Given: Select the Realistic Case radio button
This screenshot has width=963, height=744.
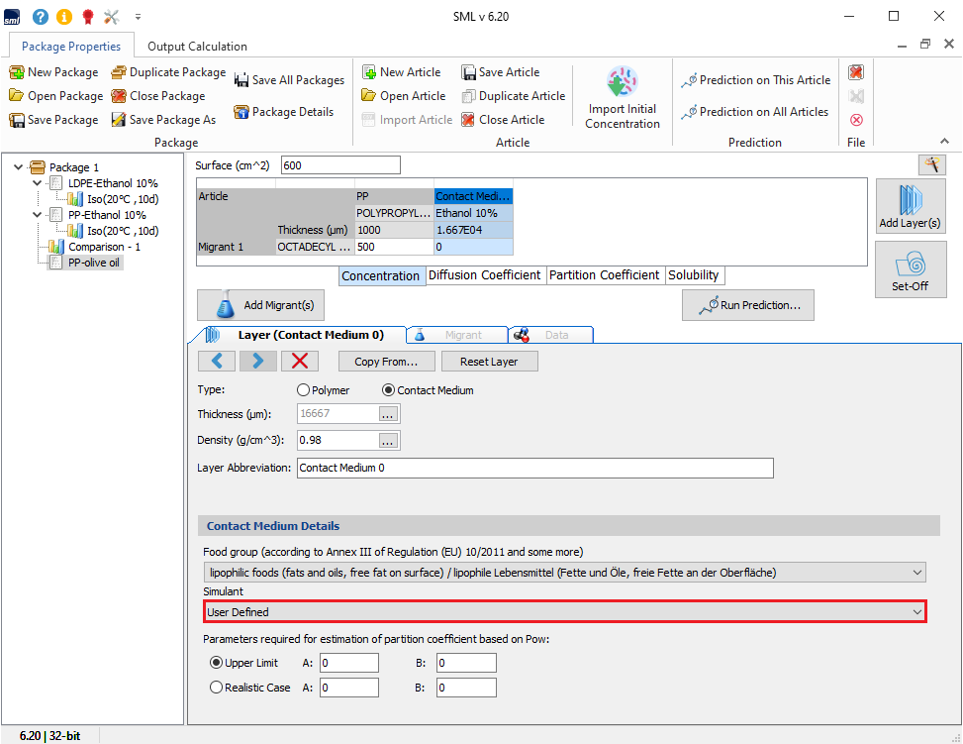Looking at the screenshot, I should (216, 688).
